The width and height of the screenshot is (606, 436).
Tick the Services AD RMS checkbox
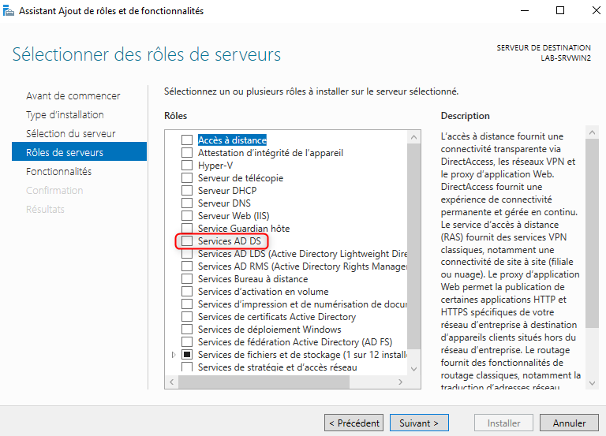pyautogui.click(x=187, y=266)
